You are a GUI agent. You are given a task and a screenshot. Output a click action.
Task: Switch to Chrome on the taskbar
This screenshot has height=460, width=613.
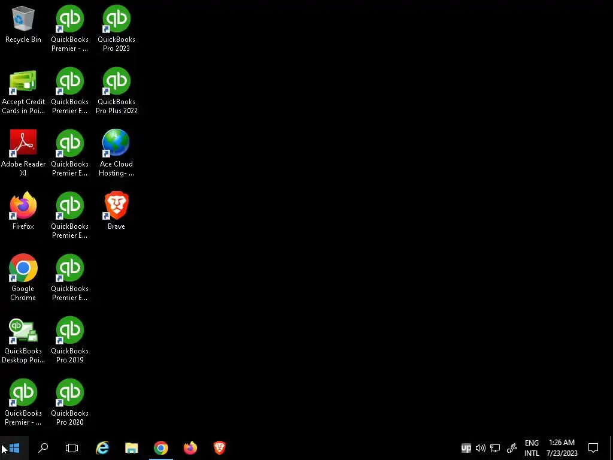[x=161, y=448]
